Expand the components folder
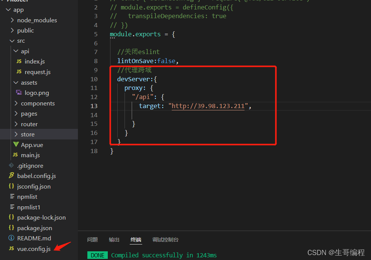 point(16,103)
